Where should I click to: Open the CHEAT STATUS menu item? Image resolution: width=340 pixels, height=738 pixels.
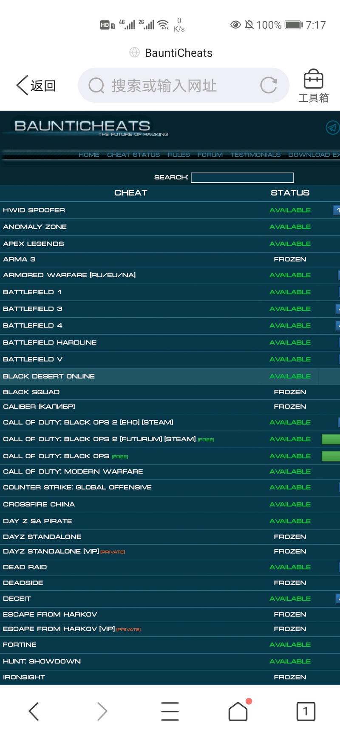coord(133,155)
